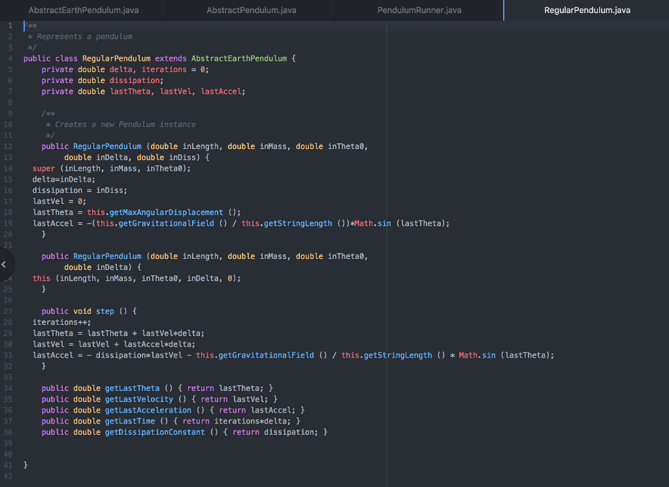The image size is (669, 487).
Task: Switch to the AbstractPendulum.java tab
Action: [251, 10]
